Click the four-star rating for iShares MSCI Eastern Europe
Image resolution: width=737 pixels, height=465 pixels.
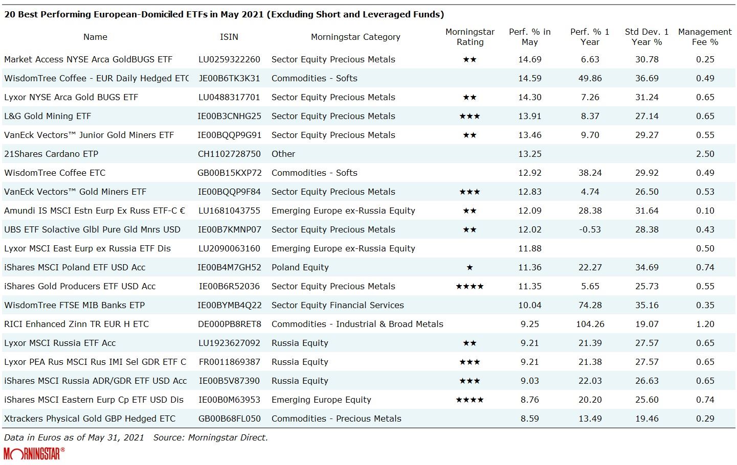470,400
